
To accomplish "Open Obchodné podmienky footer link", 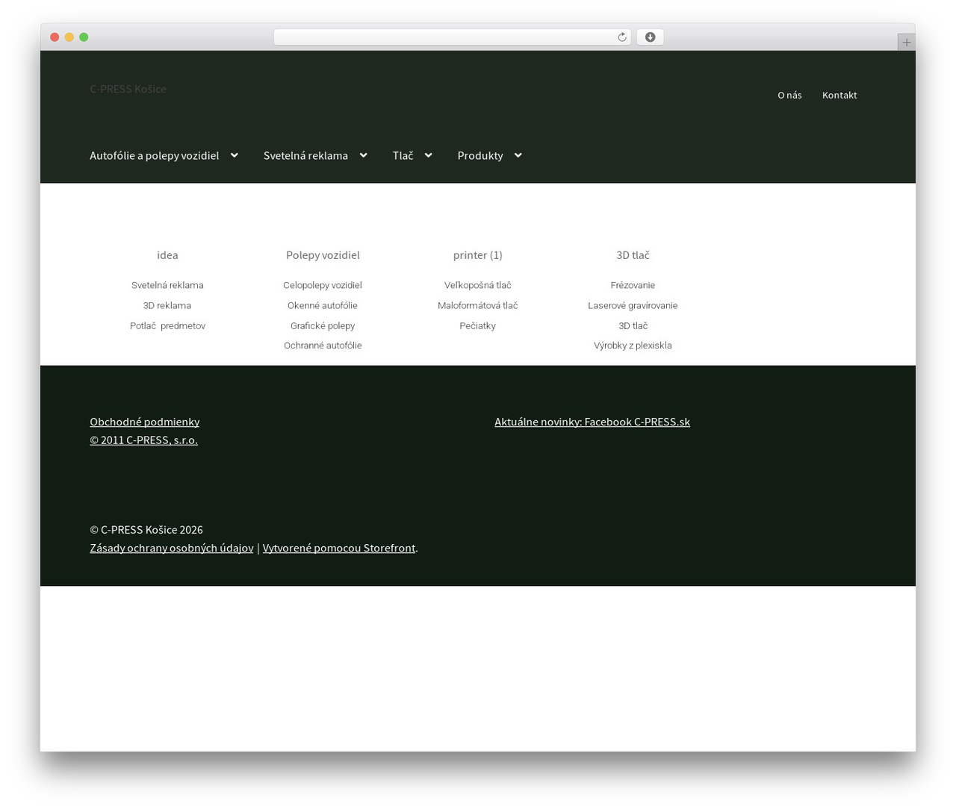I will point(145,422).
